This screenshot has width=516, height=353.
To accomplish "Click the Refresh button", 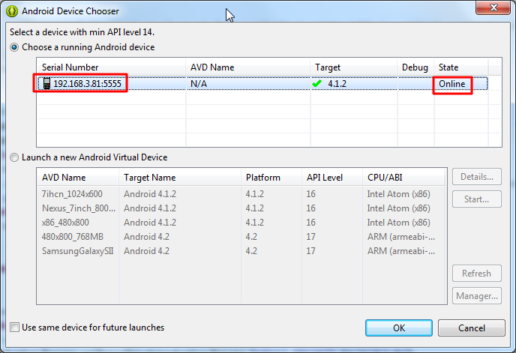I will tap(477, 274).
